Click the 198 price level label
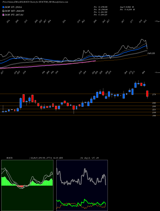The width and height of the screenshot is (160, 211). (x=154, y=116)
